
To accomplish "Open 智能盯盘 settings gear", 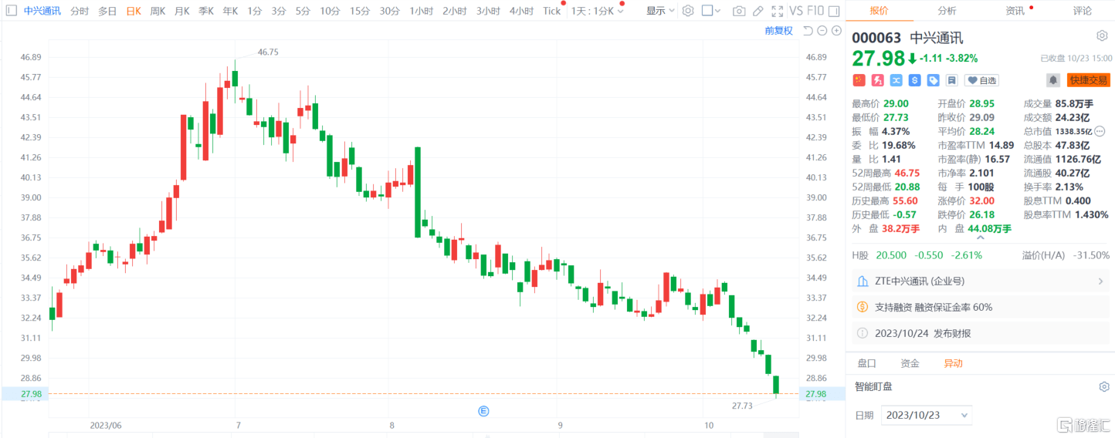I will tap(1104, 386).
